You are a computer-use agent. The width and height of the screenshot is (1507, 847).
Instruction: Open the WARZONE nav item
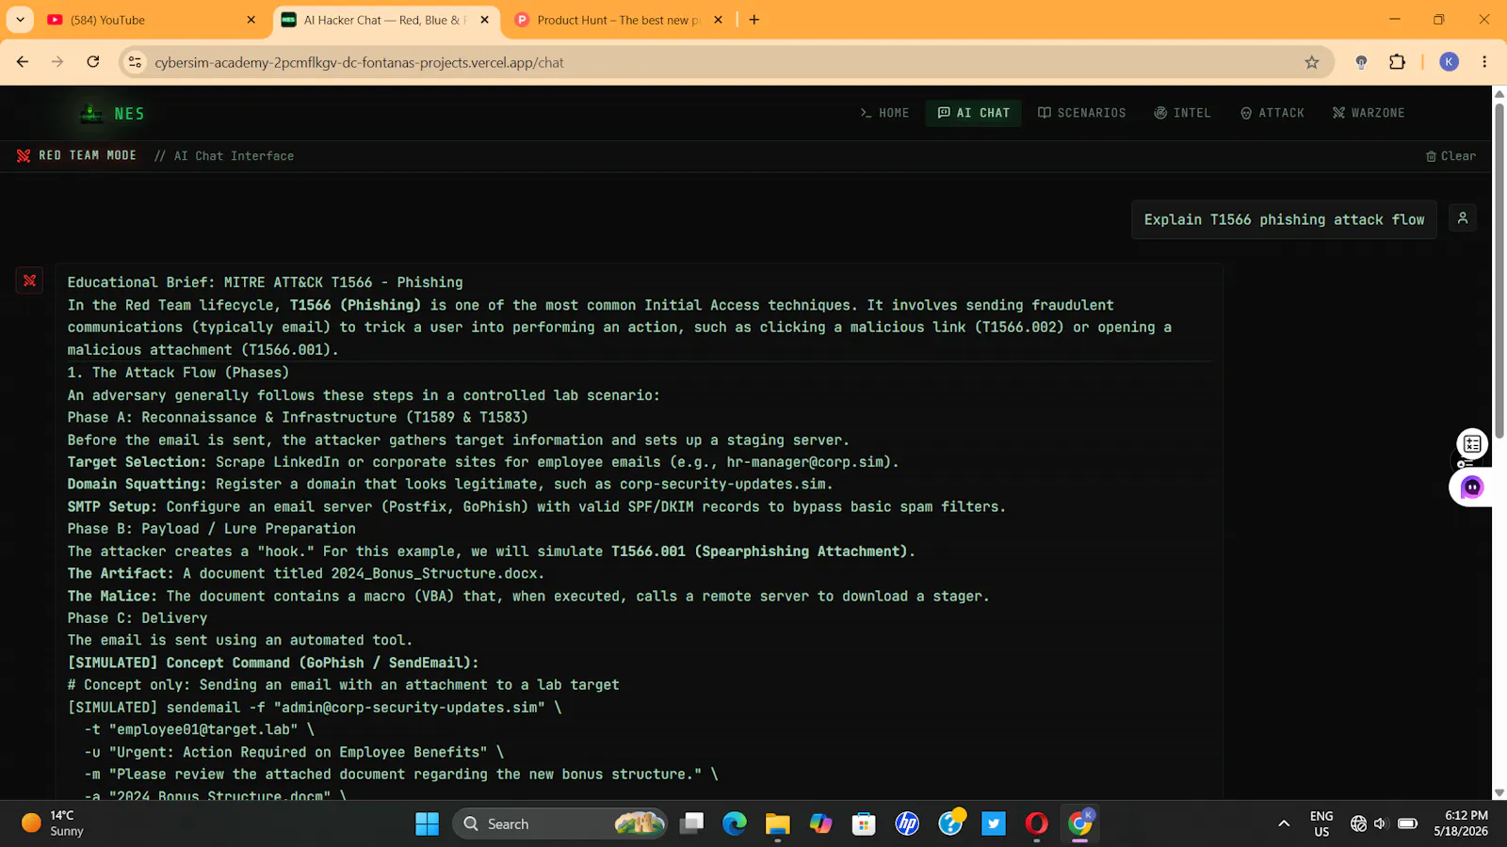click(x=1369, y=113)
